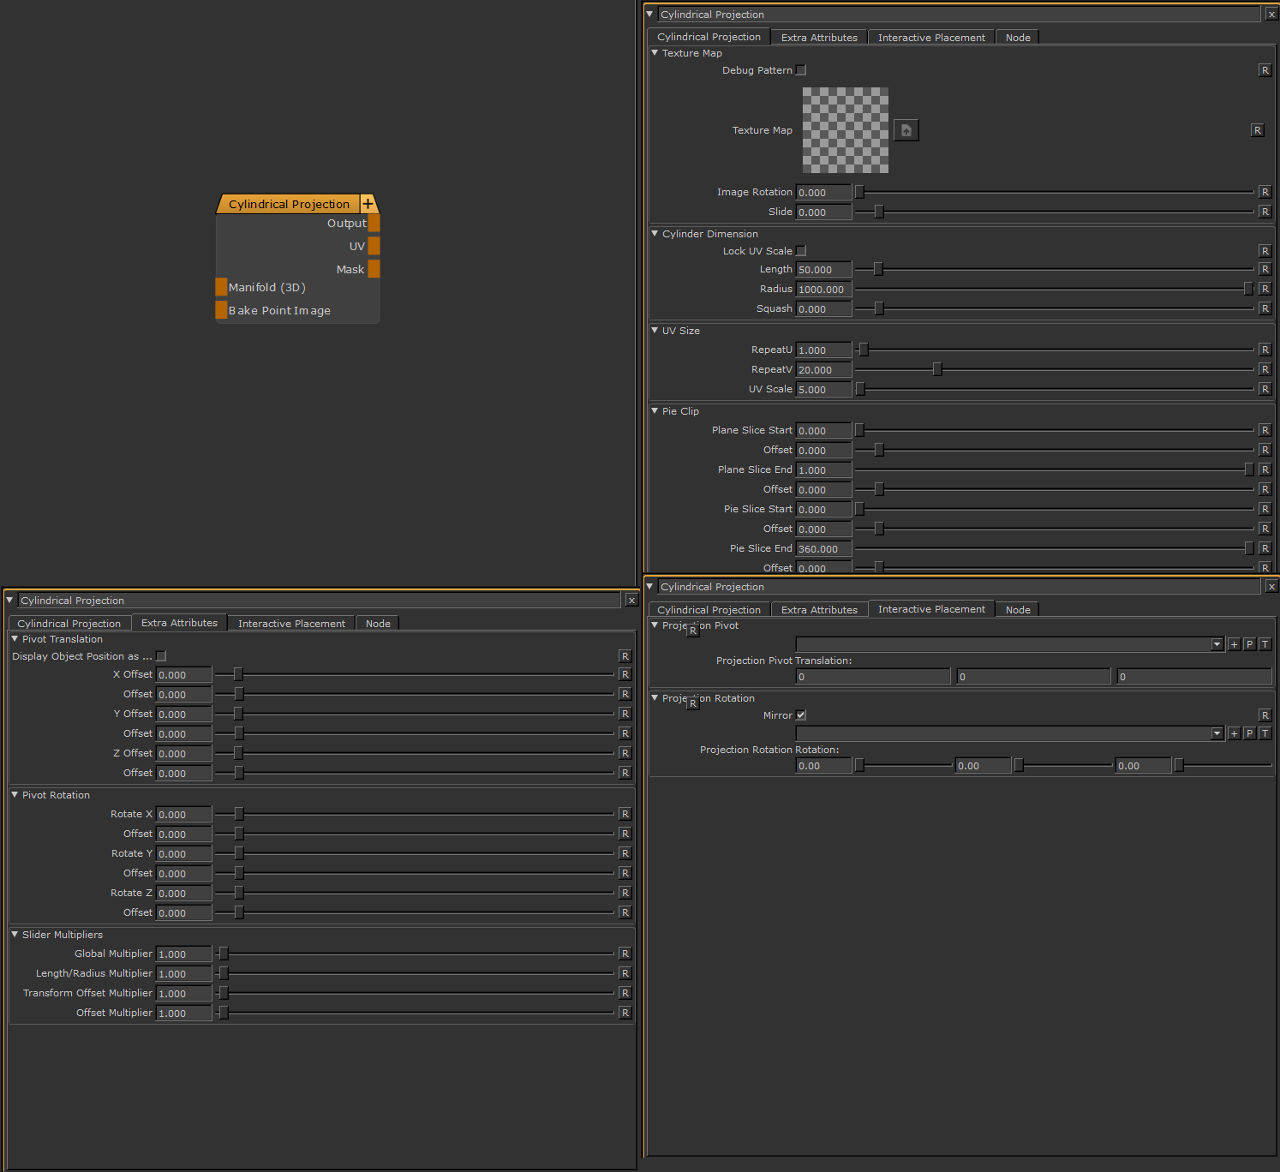Open the Node tab in bottom-left panel
The width and height of the screenshot is (1280, 1172).
tap(378, 624)
